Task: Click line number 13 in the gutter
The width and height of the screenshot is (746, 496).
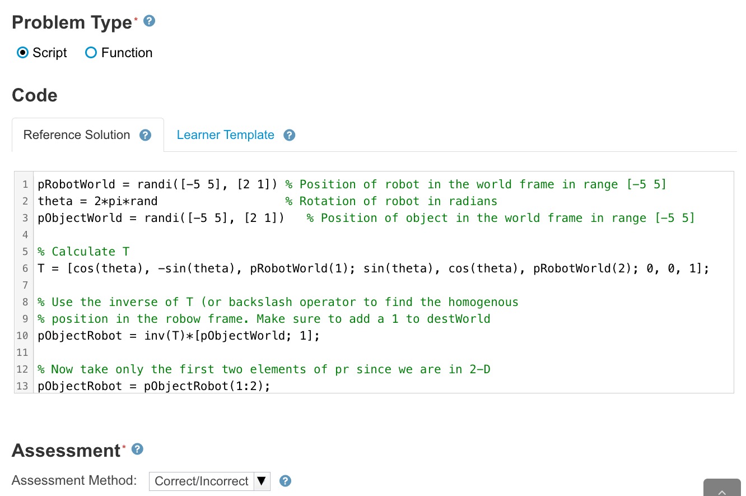Action: coord(22,386)
